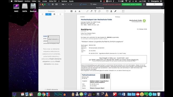Click the Teilnahmeticket barcode image
The image size is (173, 97).
tap(105, 76)
